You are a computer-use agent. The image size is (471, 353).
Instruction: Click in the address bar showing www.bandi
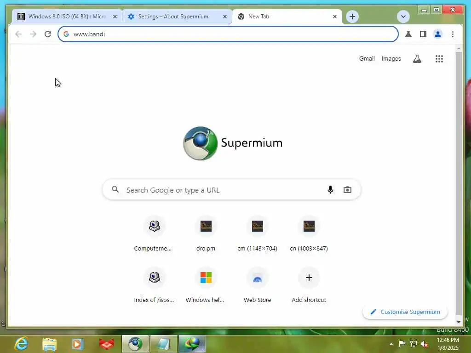[x=228, y=34]
